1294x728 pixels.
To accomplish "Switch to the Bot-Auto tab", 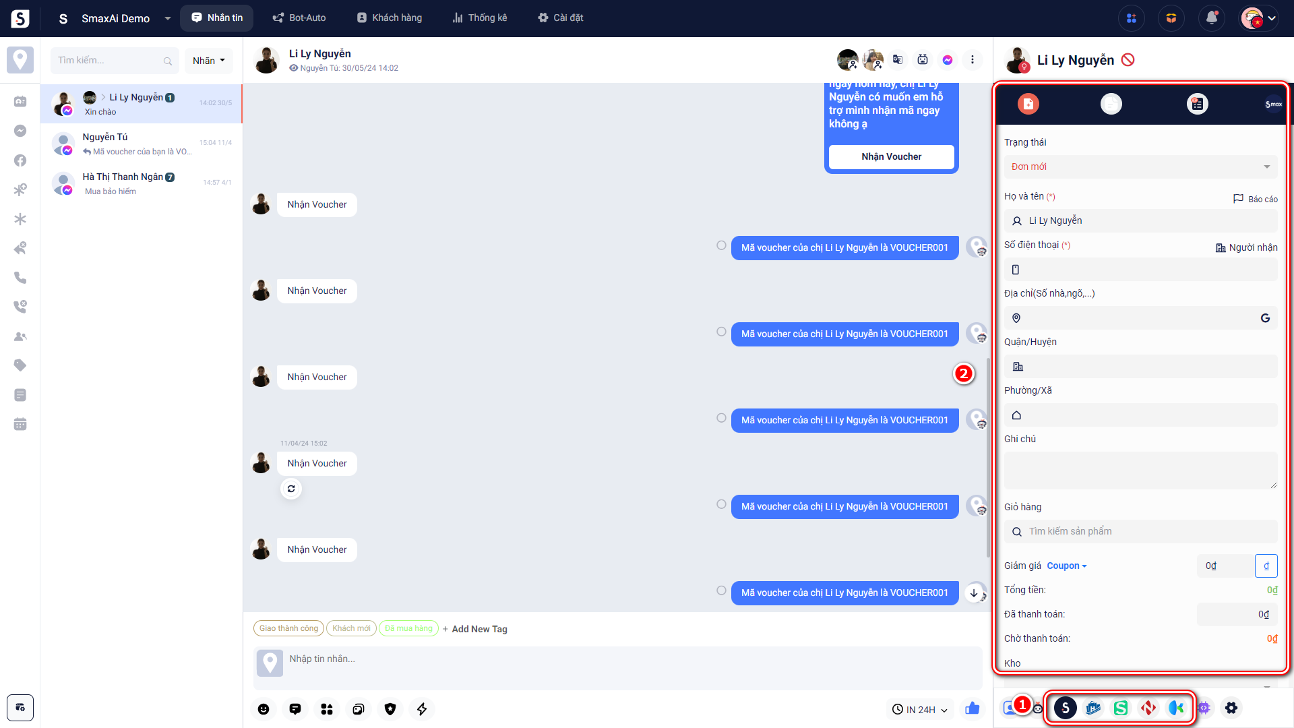I will click(x=299, y=18).
